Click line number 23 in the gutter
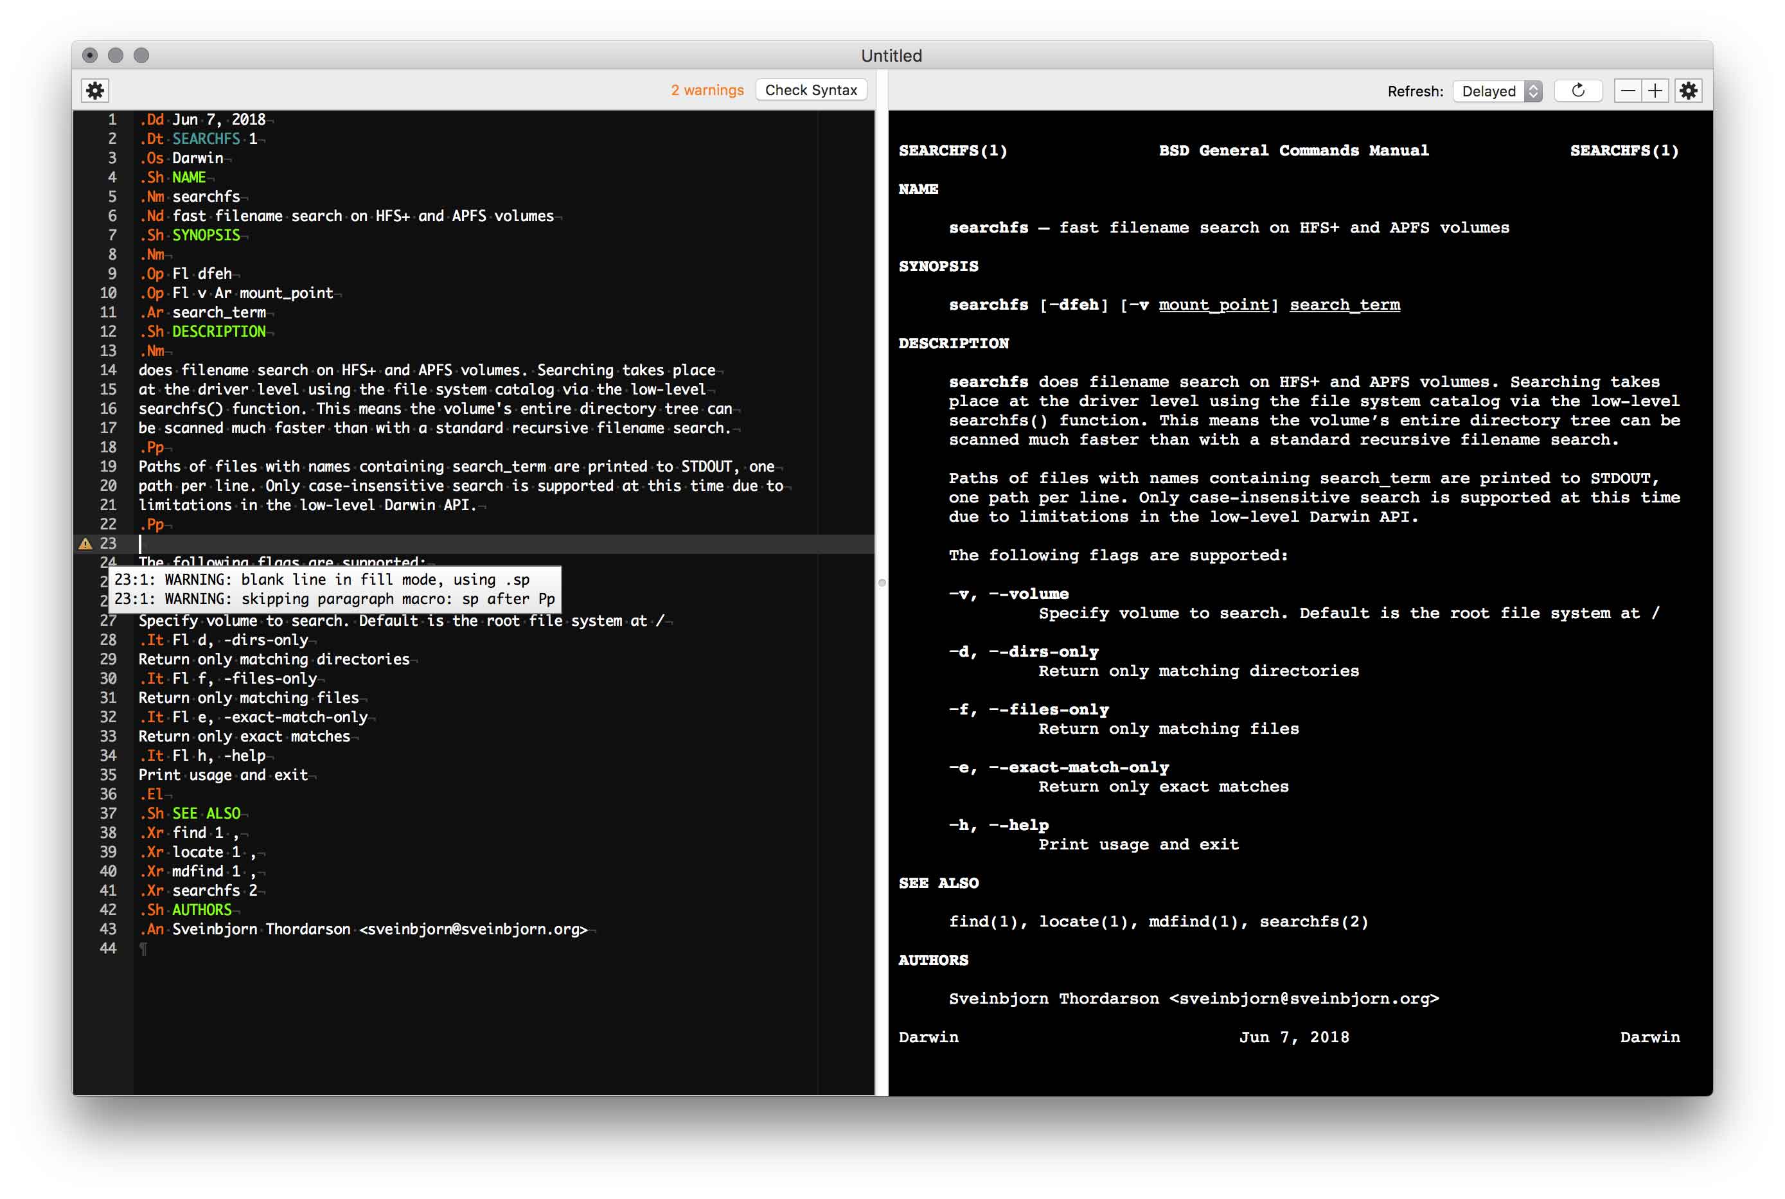1785x1199 pixels. (109, 544)
